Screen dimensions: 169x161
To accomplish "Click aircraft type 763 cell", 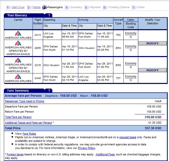I will point(118,35).
